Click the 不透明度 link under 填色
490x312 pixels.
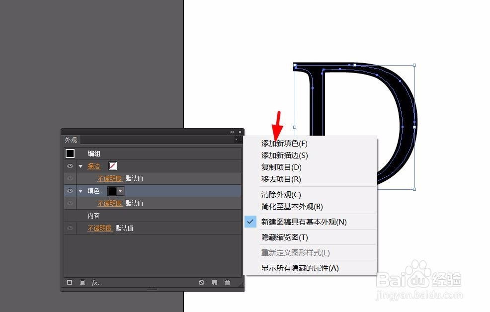tap(109, 203)
